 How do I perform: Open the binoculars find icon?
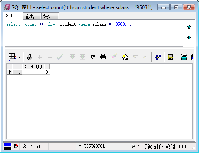[x=103, y=57]
